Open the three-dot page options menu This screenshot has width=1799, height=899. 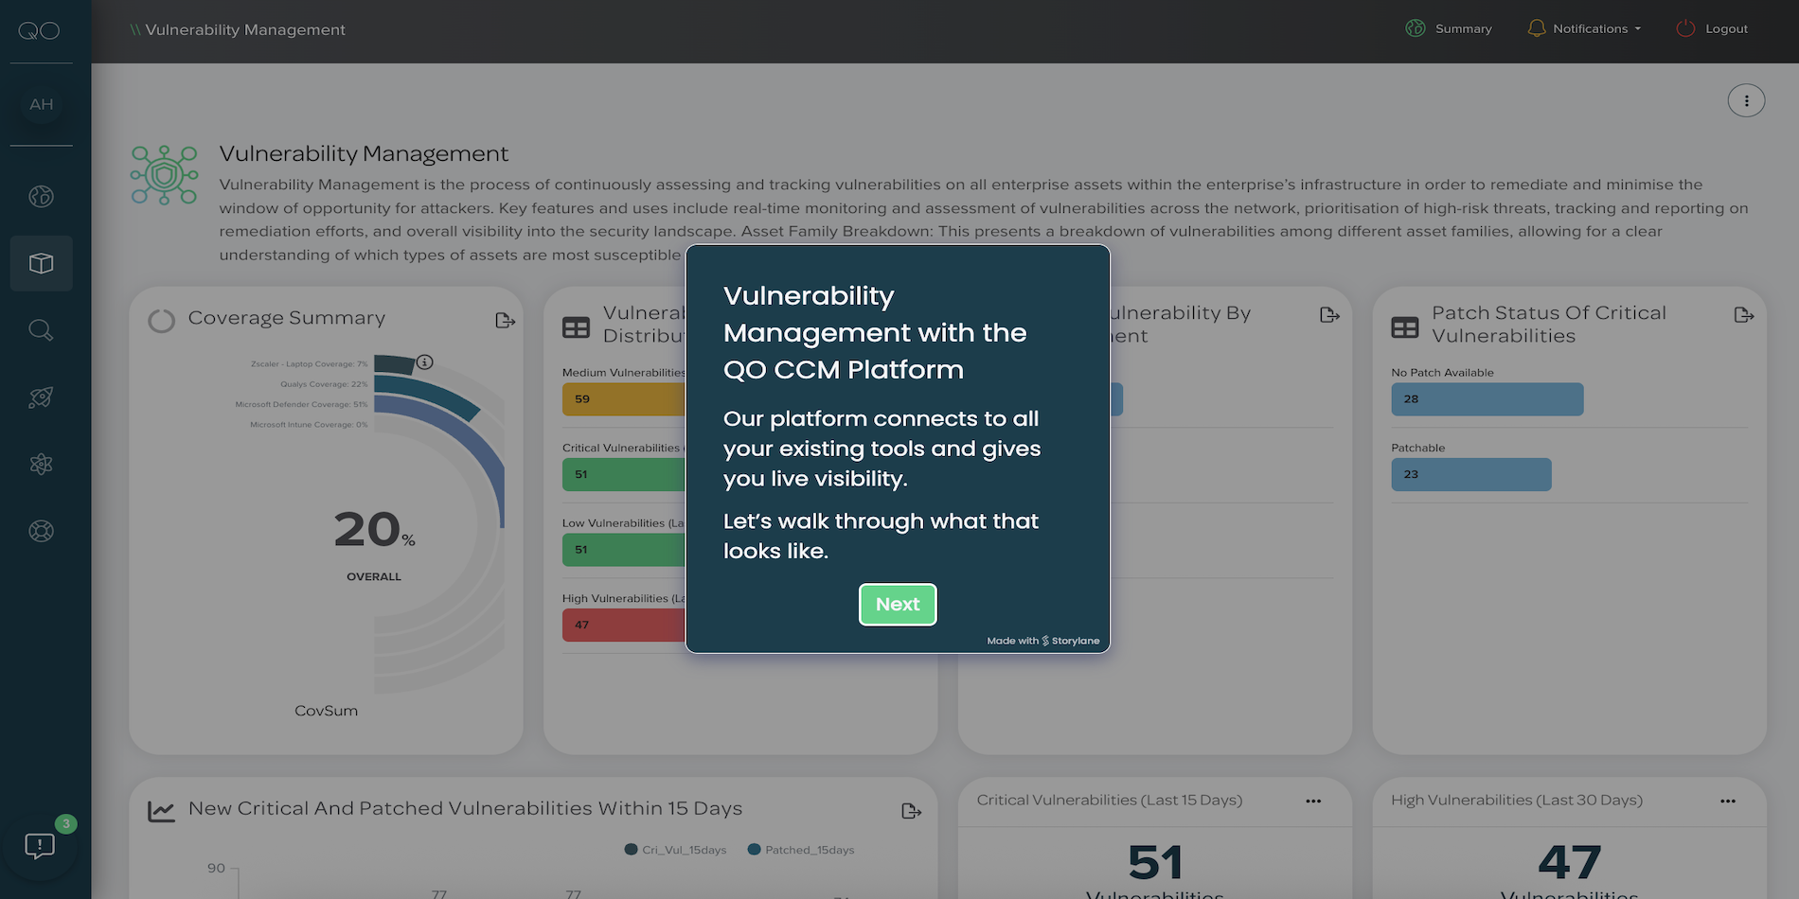coord(1746,100)
